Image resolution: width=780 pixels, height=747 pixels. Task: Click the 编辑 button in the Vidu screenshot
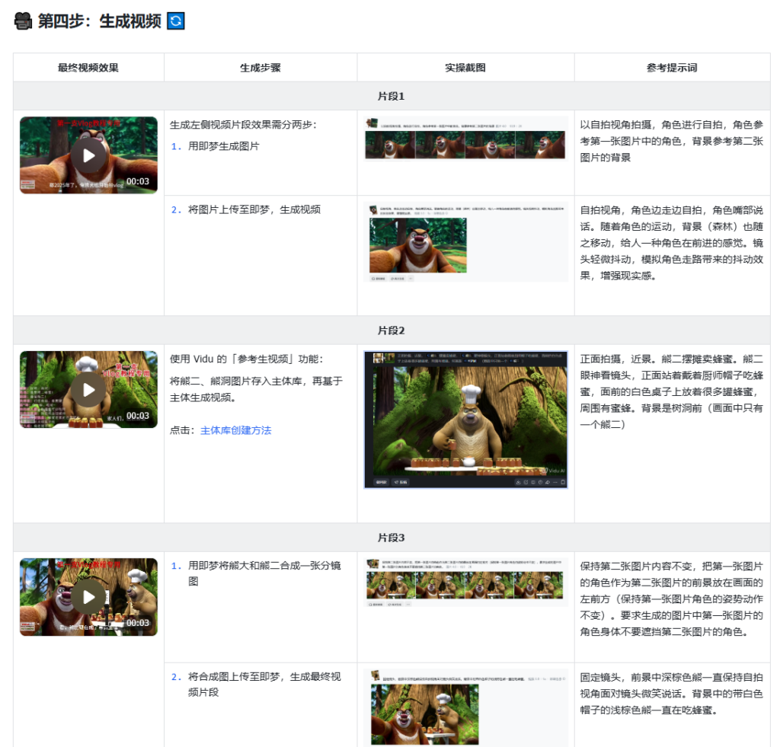(381, 483)
